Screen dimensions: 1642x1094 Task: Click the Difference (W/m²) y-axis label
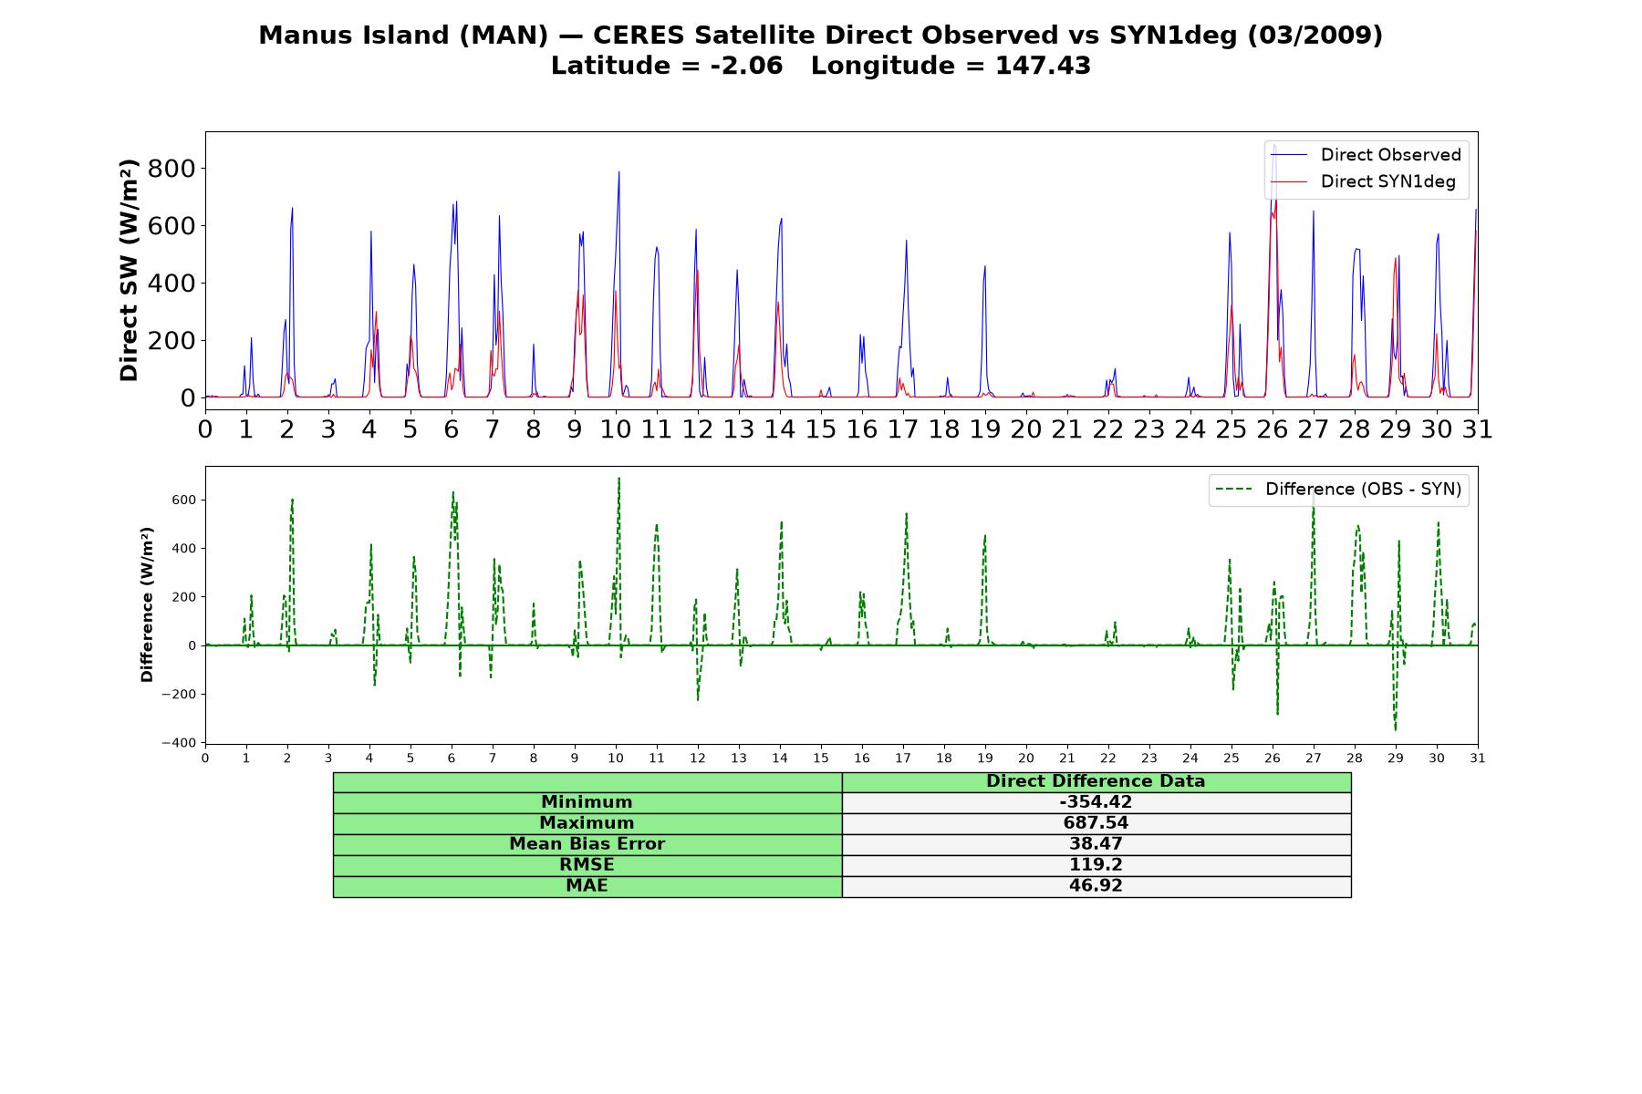[147, 604]
